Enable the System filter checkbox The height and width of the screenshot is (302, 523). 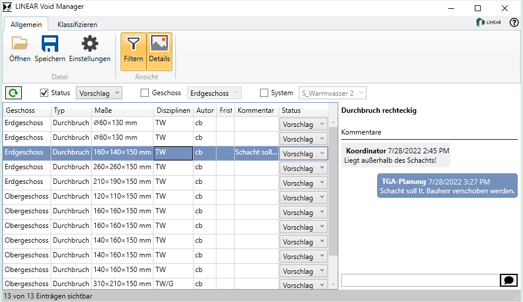[x=264, y=93]
